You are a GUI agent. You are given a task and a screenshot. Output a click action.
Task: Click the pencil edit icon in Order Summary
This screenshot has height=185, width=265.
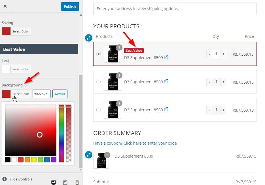point(89,154)
